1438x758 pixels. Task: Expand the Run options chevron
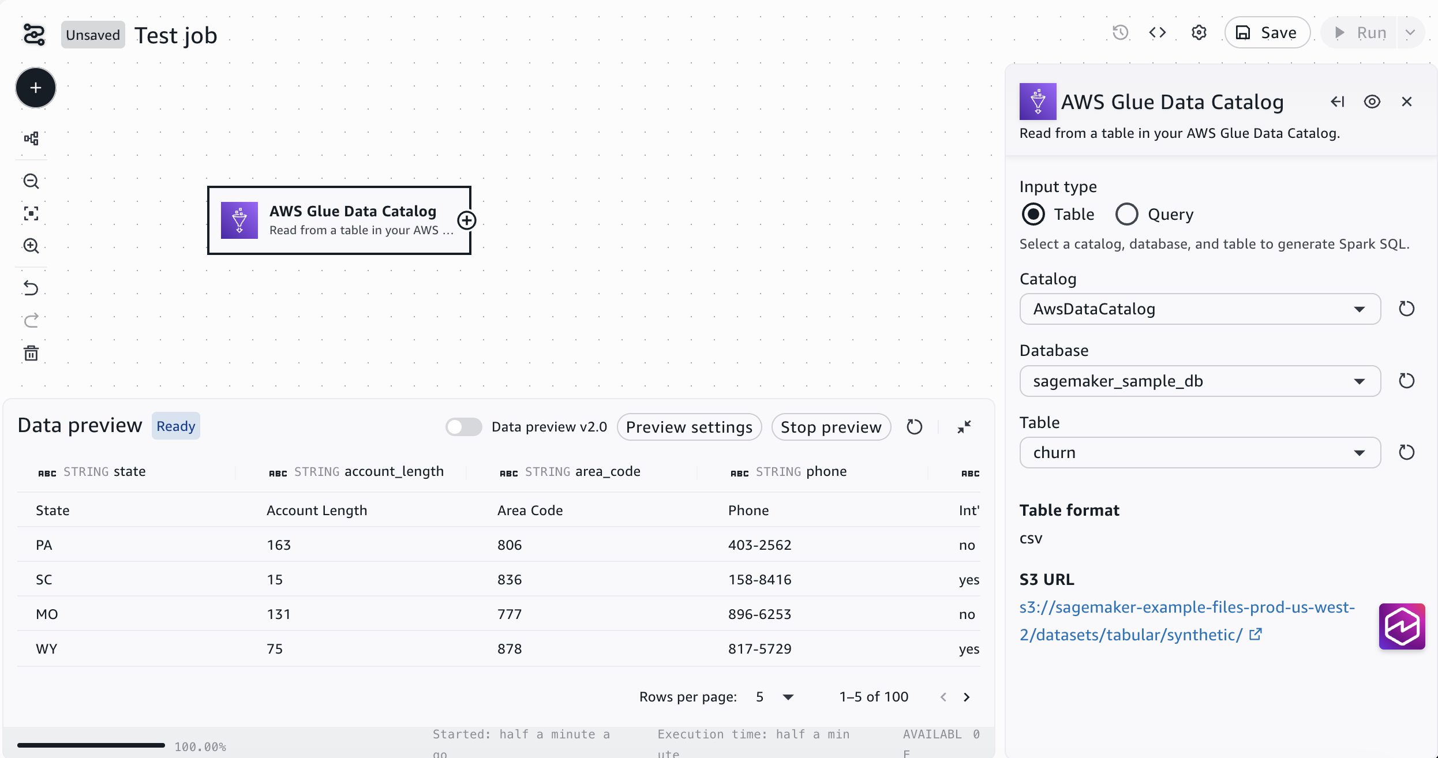1410,32
